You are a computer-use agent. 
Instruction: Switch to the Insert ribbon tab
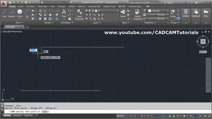(21, 6)
